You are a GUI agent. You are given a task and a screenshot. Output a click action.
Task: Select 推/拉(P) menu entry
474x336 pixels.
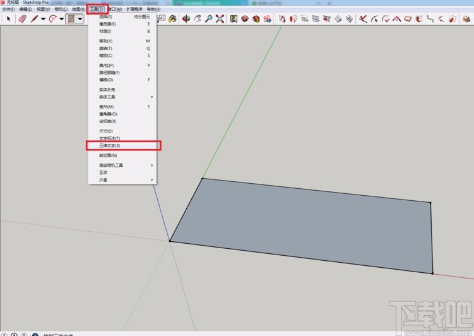pos(122,65)
